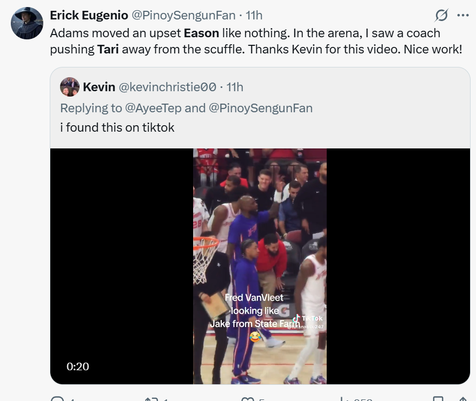Click the 0:20 video duration label
This screenshot has height=401, width=476.
tap(78, 366)
